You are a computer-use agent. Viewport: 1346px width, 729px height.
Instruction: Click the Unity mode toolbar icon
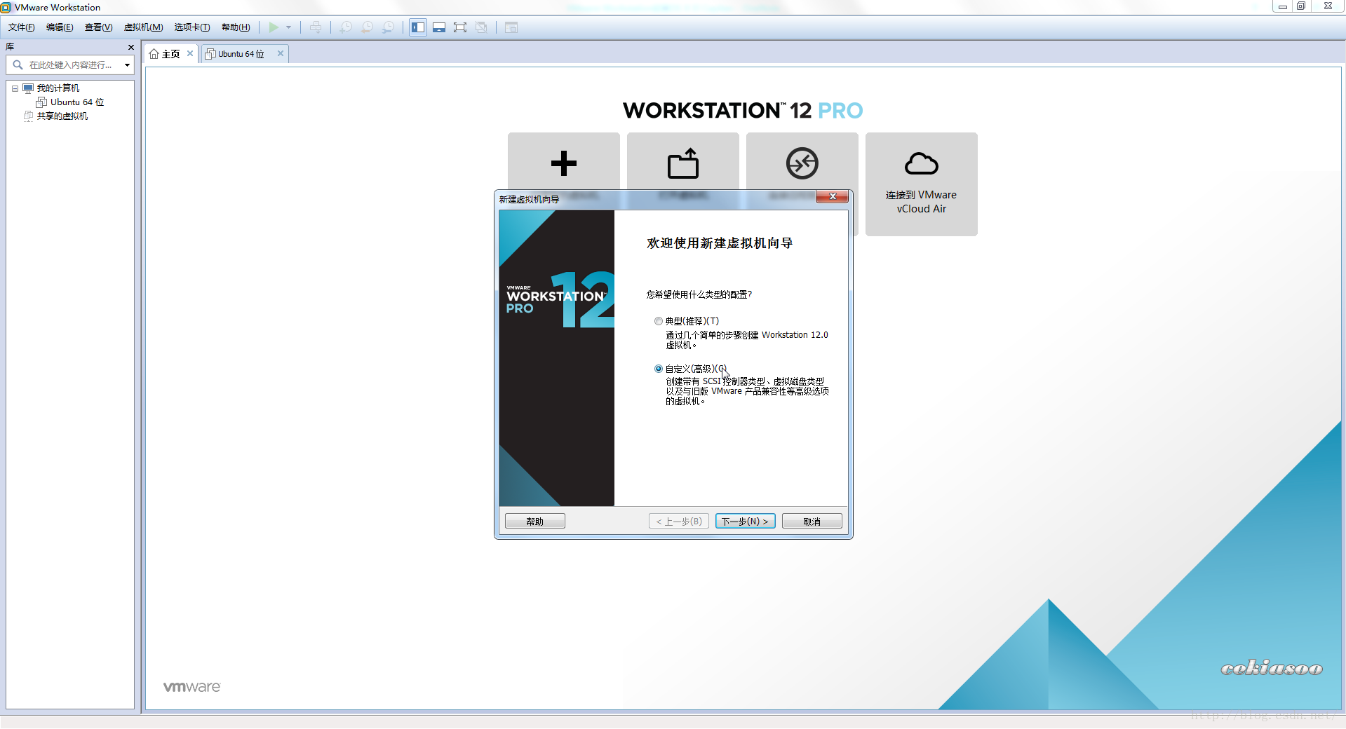pyautogui.click(x=481, y=27)
